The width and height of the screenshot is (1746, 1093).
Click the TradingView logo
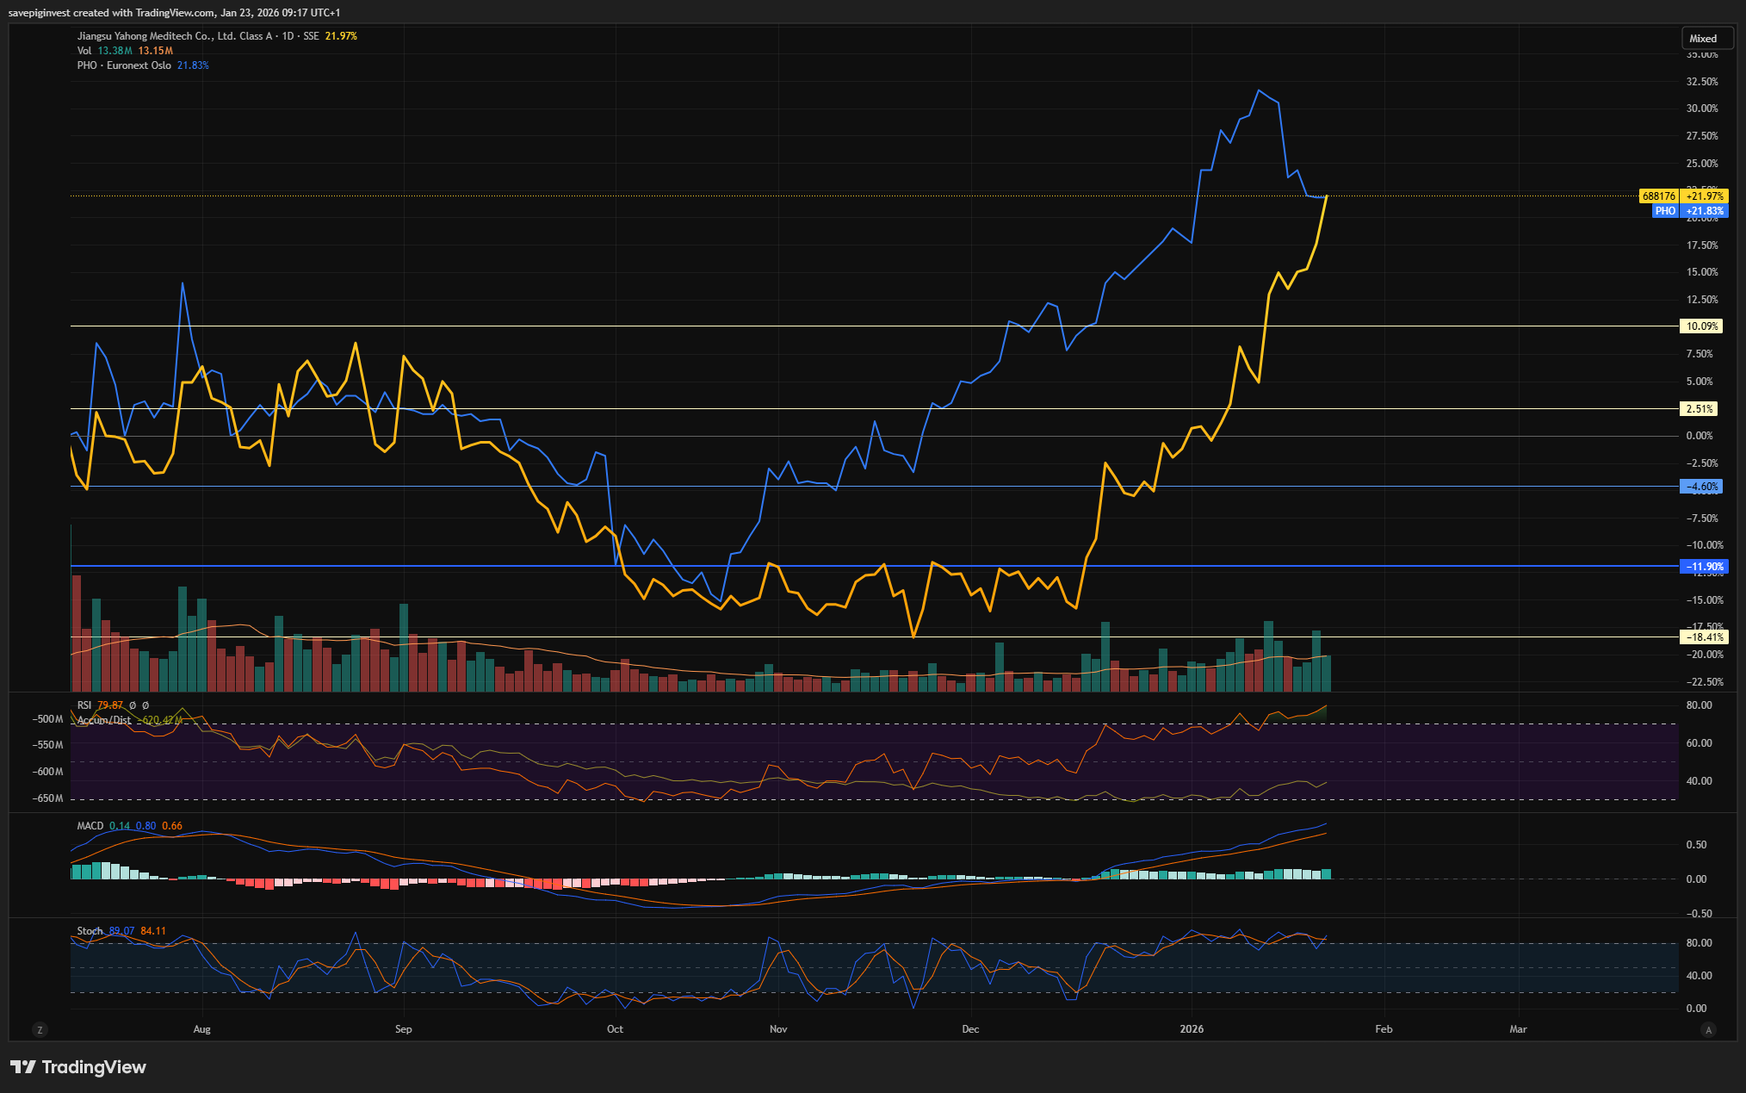pyautogui.click(x=78, y=1067)
